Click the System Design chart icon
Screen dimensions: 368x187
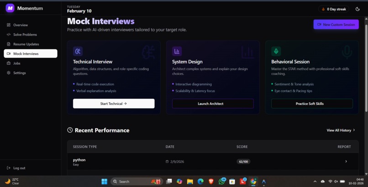click(x=177, y=51)
